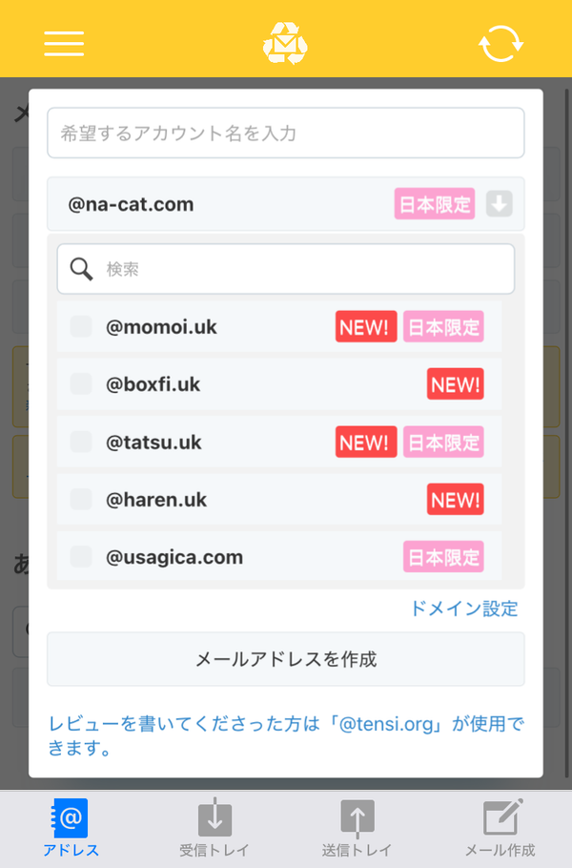The height and width of the screenshot is (868, 572).
Task: Tap the refresh sync arrows icon
Action: pos(500,44)
